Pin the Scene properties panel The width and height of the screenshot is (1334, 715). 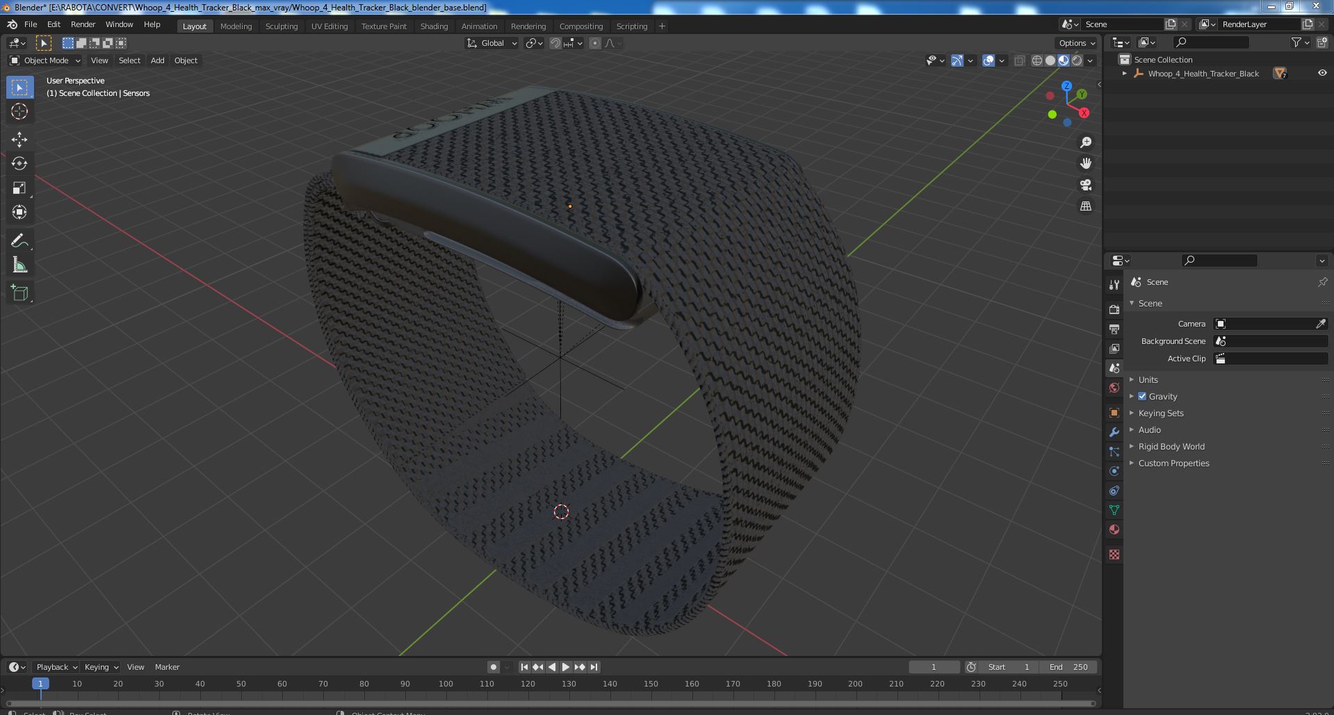pos(1322,282)
